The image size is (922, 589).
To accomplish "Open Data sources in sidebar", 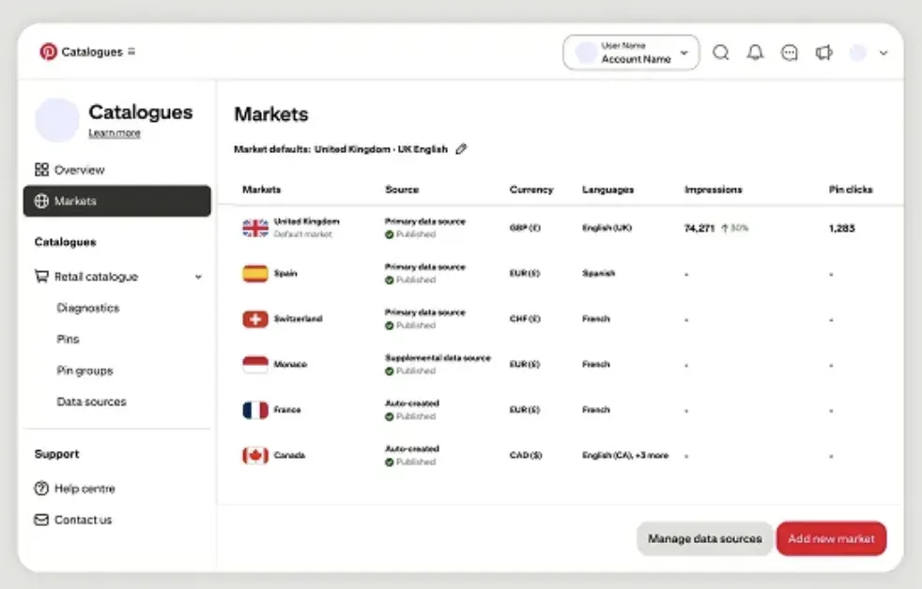I will (x=91, y=401).
